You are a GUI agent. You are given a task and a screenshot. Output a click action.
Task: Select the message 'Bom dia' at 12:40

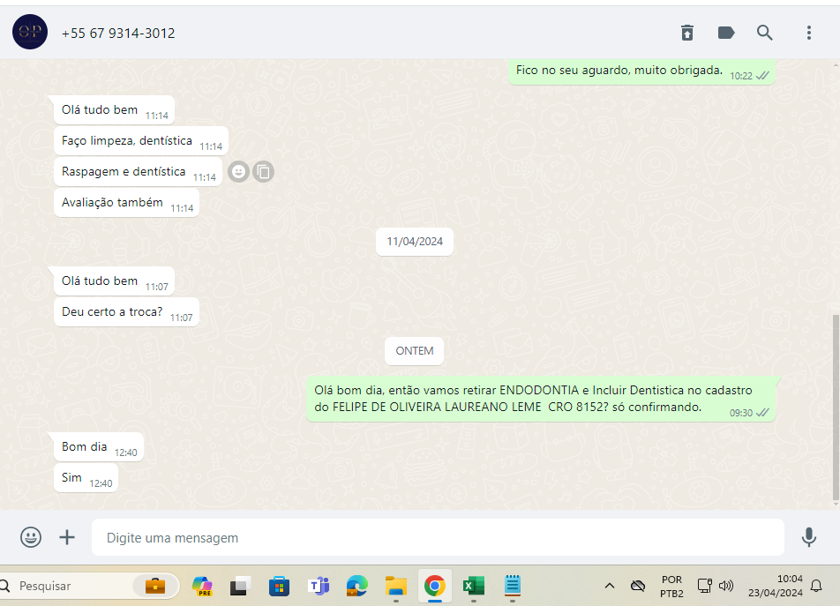coord(99,447)
